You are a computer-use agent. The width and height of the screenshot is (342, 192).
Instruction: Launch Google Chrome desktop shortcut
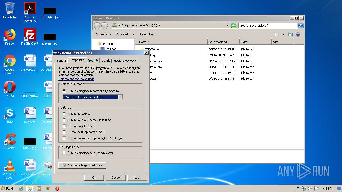pyautogui.click(x=10, y=65)
